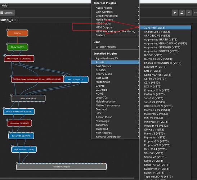Viewport: 197px width, 180px height.
Task: Toggle the corner circle on Rev LX-24 block
Action: click(x=64, y=76)
